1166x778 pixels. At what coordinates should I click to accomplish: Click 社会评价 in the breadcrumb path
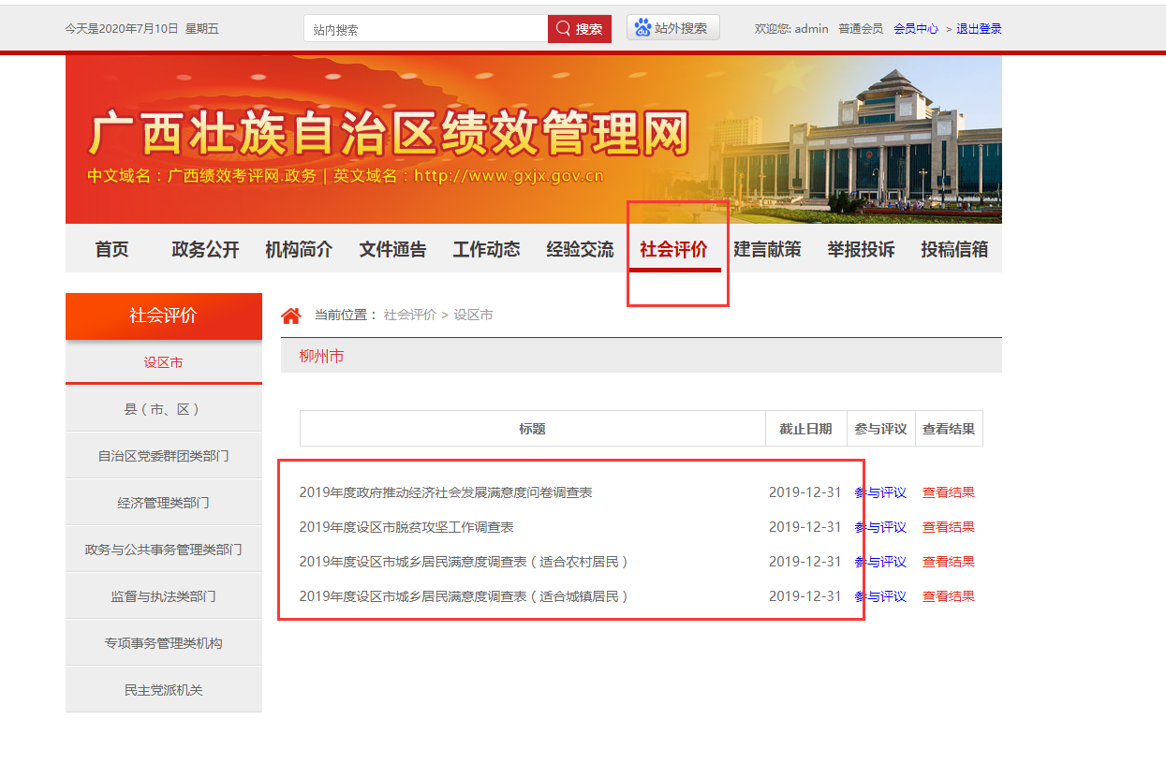(409, 316)
